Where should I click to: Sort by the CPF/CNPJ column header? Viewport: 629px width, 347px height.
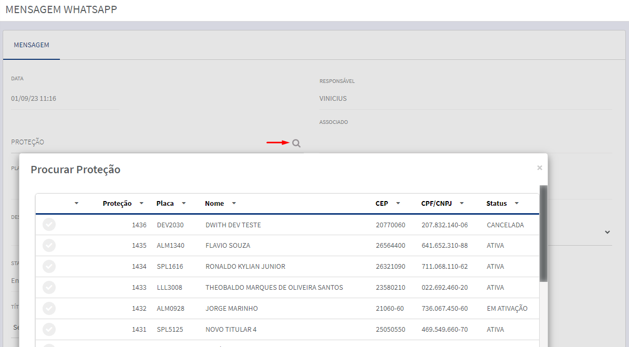point(437,203)
